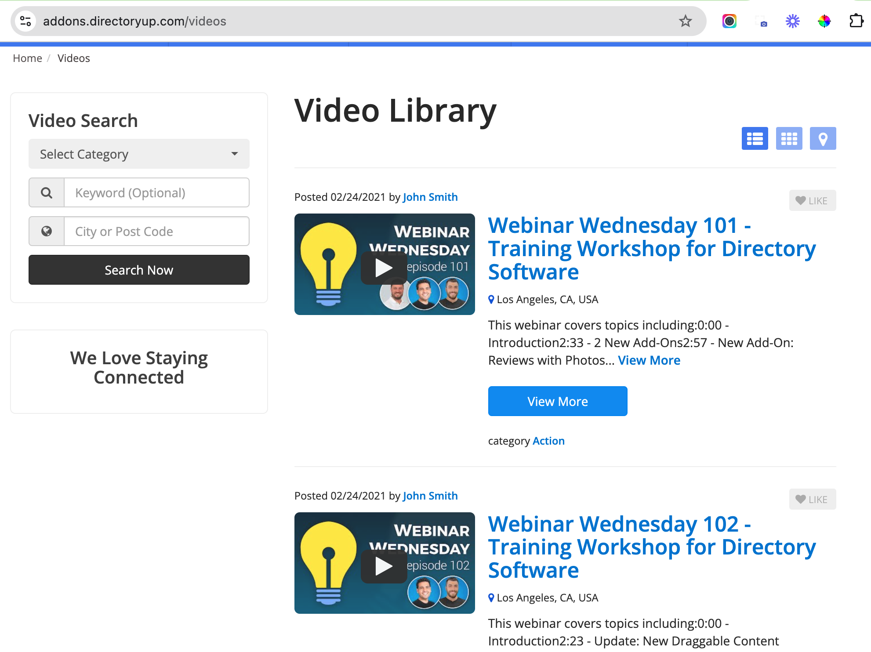Screen dimensions: 871x652
Task: Click the color wheel extension icon
Action: 824,21
